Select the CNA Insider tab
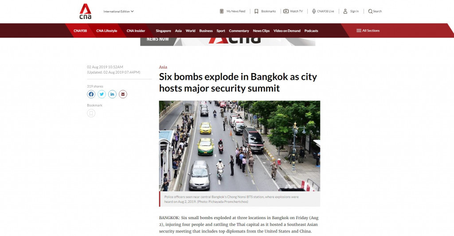The height and width of the screenshot is (236, 454). pos(136,31)
